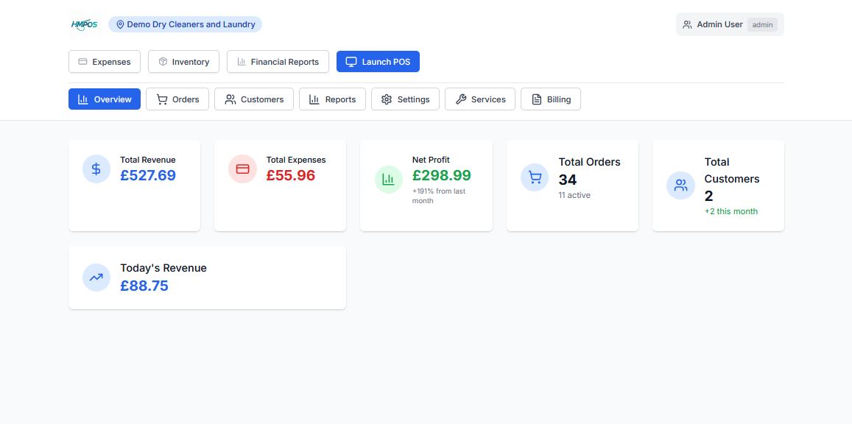
Task: Click the HMPOS logo
Action: coord(84,24)
